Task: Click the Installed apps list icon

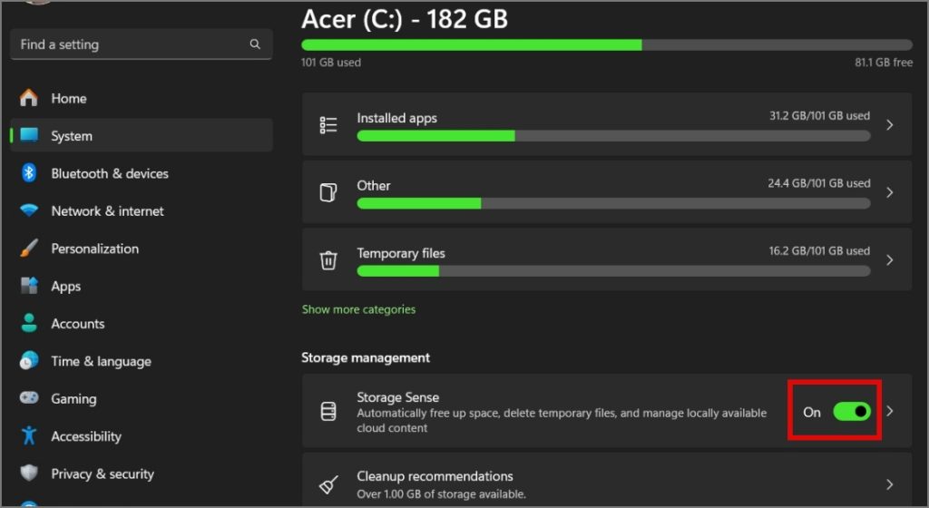Action: click(328, 125)
